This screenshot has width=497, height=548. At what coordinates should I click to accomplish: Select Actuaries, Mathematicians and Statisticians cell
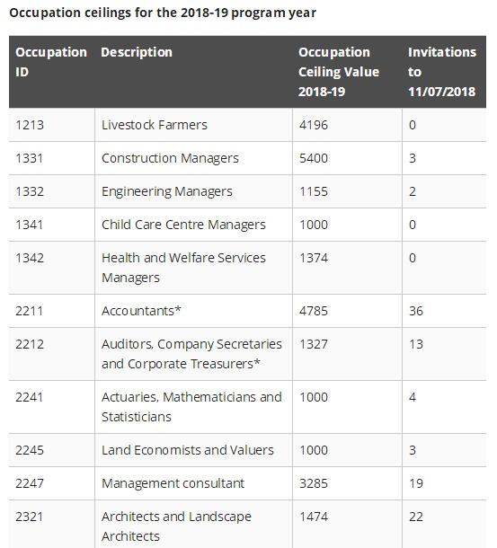(x=191, y=407)
